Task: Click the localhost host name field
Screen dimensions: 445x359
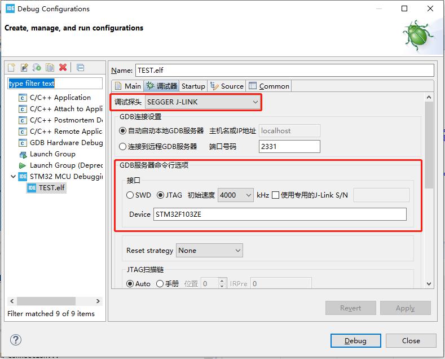Action: [x=289, y=131]
